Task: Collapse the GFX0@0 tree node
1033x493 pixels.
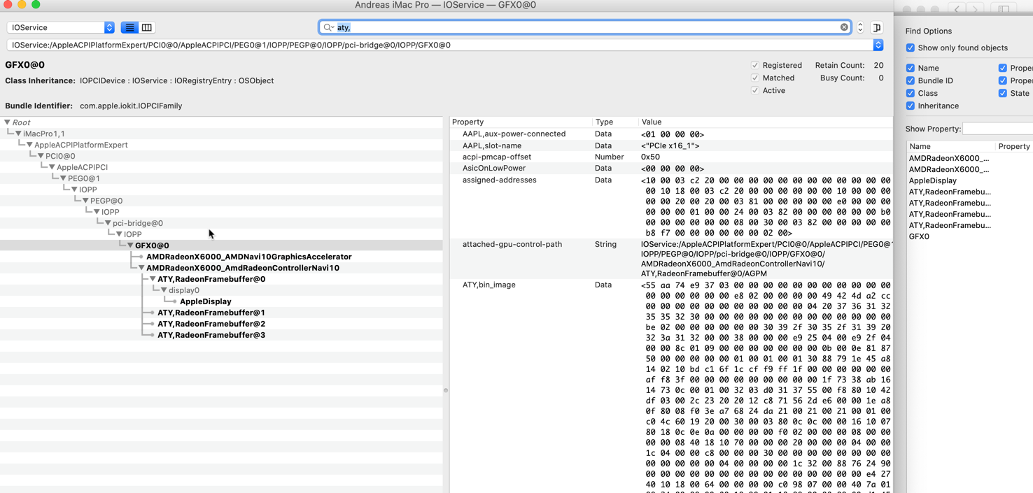Action: [130, 245]
